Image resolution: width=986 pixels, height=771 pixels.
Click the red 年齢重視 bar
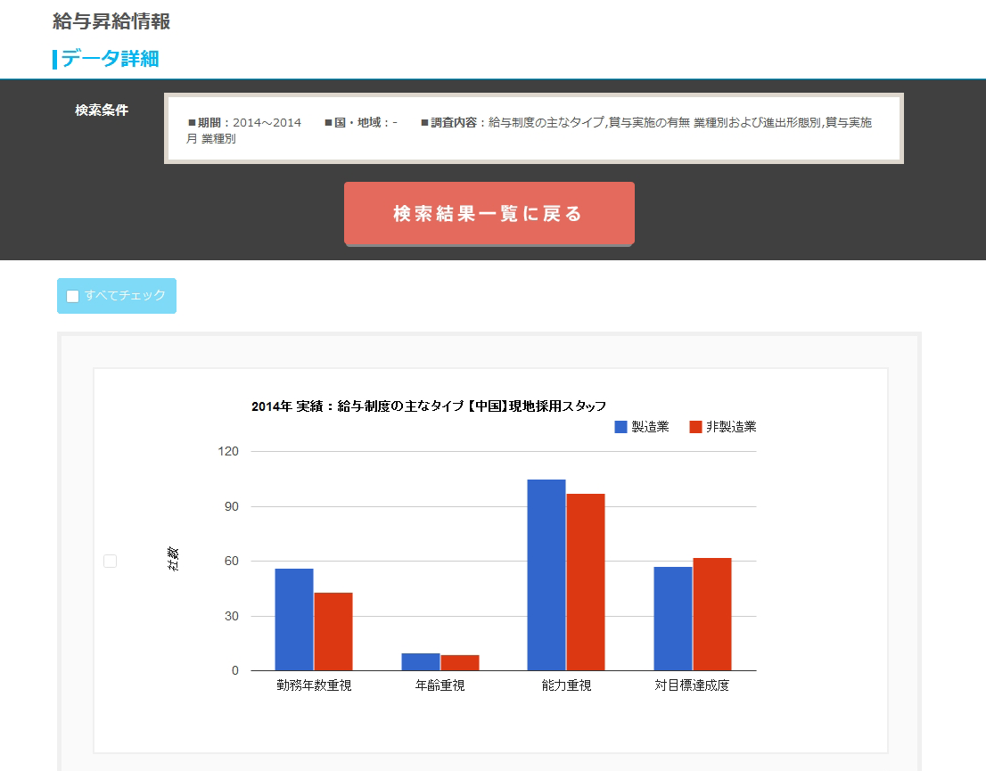point(460,662)
